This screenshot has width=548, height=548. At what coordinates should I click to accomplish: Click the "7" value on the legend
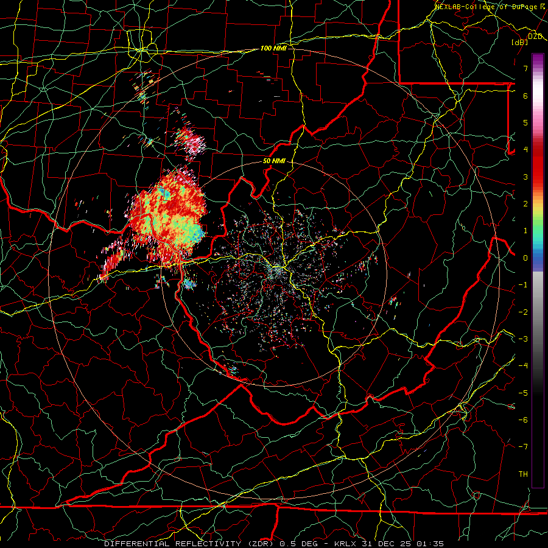(525, 68)
